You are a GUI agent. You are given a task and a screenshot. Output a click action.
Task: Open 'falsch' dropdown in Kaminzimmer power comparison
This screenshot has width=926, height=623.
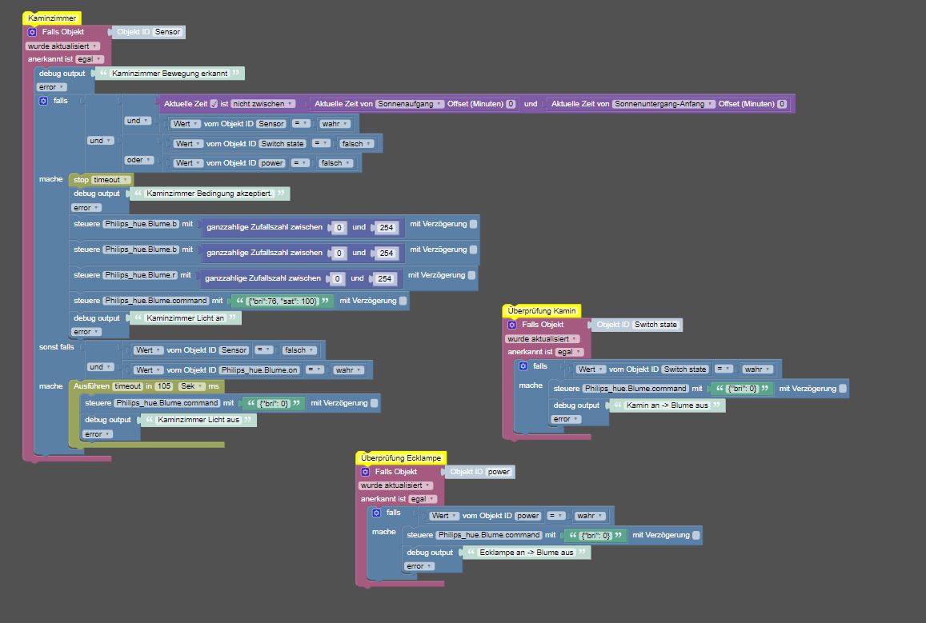[x=335, y=163]
